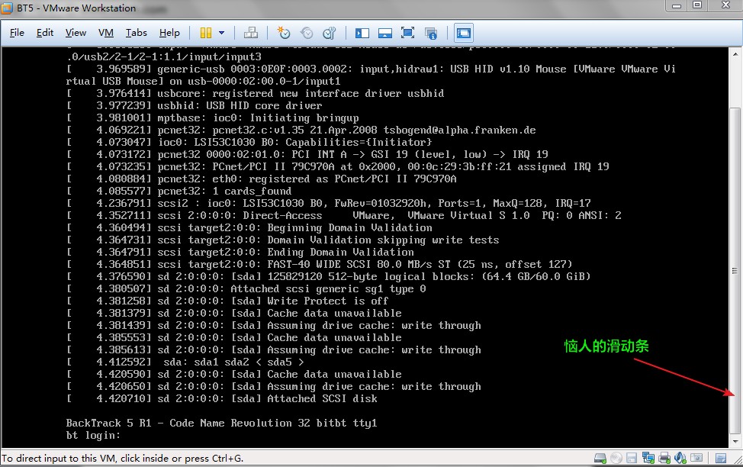Click the 'bt login:' prompt in the console

click(x=93, y=435)
